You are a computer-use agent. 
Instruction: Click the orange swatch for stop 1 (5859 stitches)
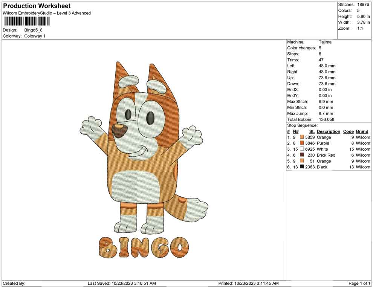click(302, 137)
